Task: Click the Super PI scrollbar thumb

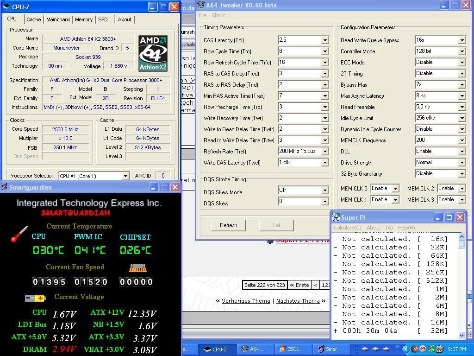Action: point(462,244)
